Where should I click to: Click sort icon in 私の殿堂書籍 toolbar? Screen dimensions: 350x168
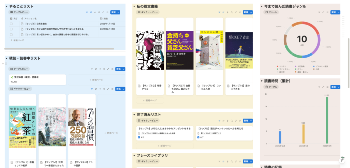[223, 12]
